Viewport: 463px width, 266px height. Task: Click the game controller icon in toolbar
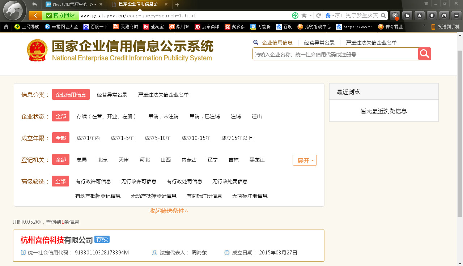coord(443,16)
